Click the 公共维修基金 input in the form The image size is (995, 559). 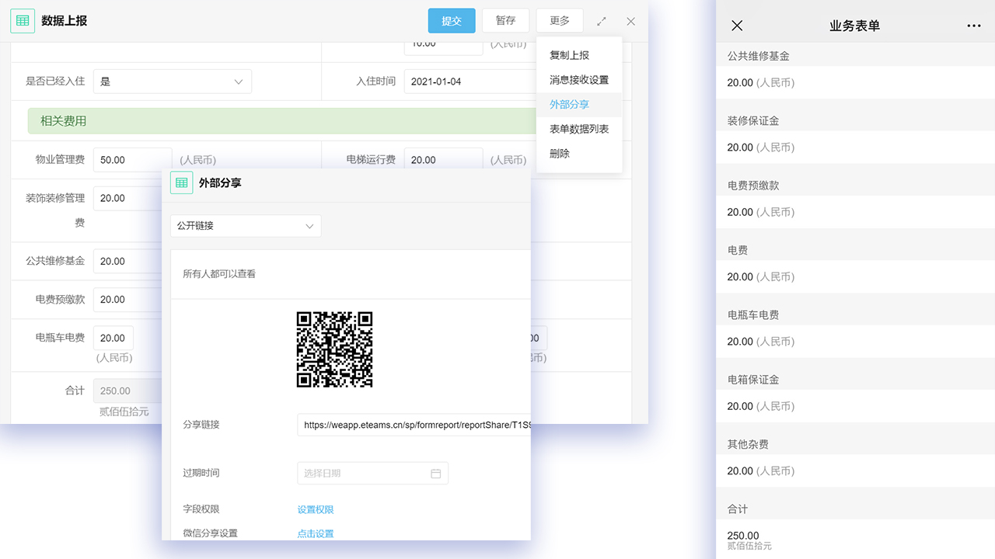point(127,262)
